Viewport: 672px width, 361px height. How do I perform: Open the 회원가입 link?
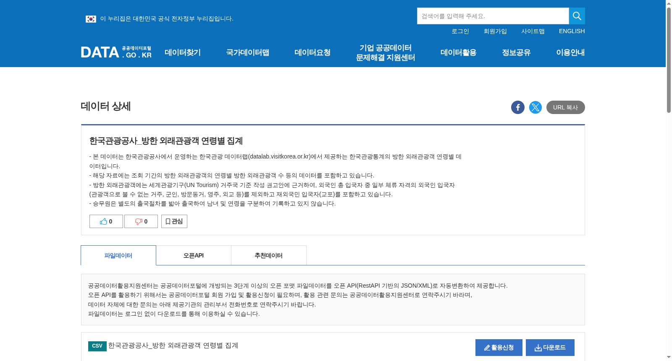point(495,31)
